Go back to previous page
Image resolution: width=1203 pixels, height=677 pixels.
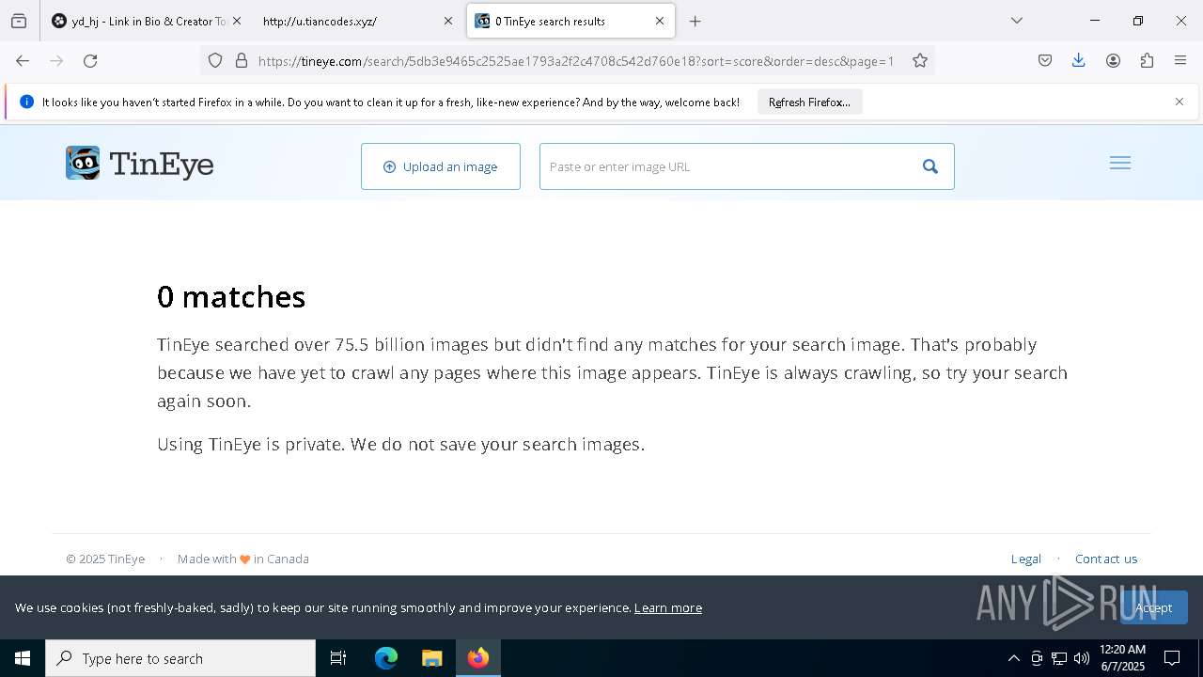(x=23, y=61)
